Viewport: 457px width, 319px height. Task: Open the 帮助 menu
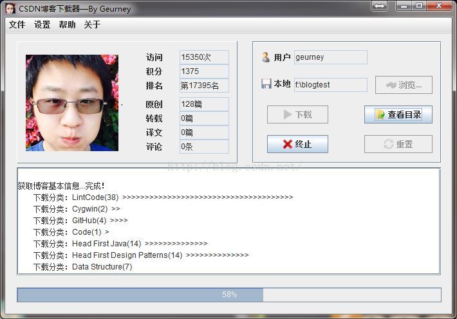pyautogui.click(x=68, y=24)
